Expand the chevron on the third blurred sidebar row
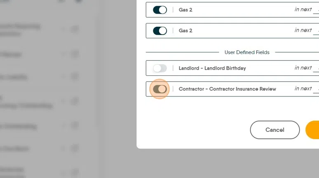 [x=63, y=77]
